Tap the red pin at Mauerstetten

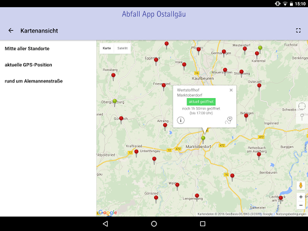[225, 70]
